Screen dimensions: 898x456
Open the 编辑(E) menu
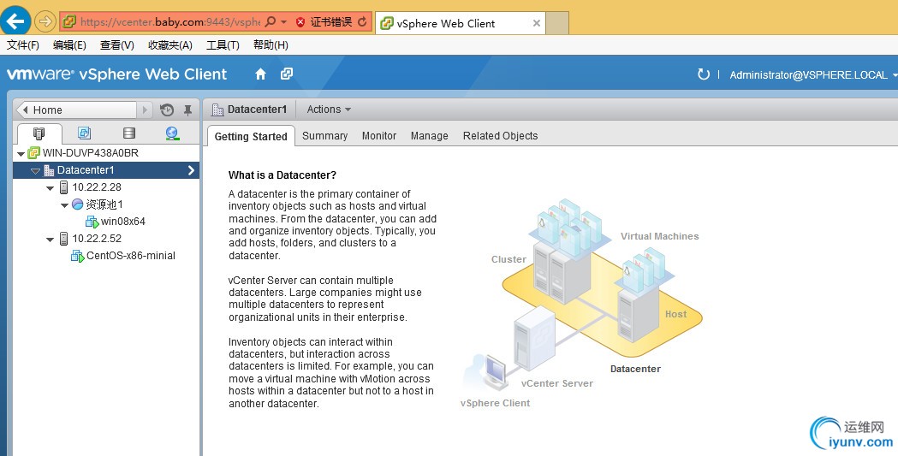(x=69, y=45)
